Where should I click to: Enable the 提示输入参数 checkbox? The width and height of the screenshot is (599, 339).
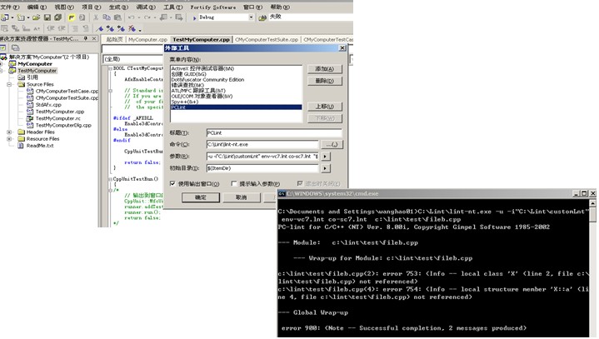[x=234, y=183]
